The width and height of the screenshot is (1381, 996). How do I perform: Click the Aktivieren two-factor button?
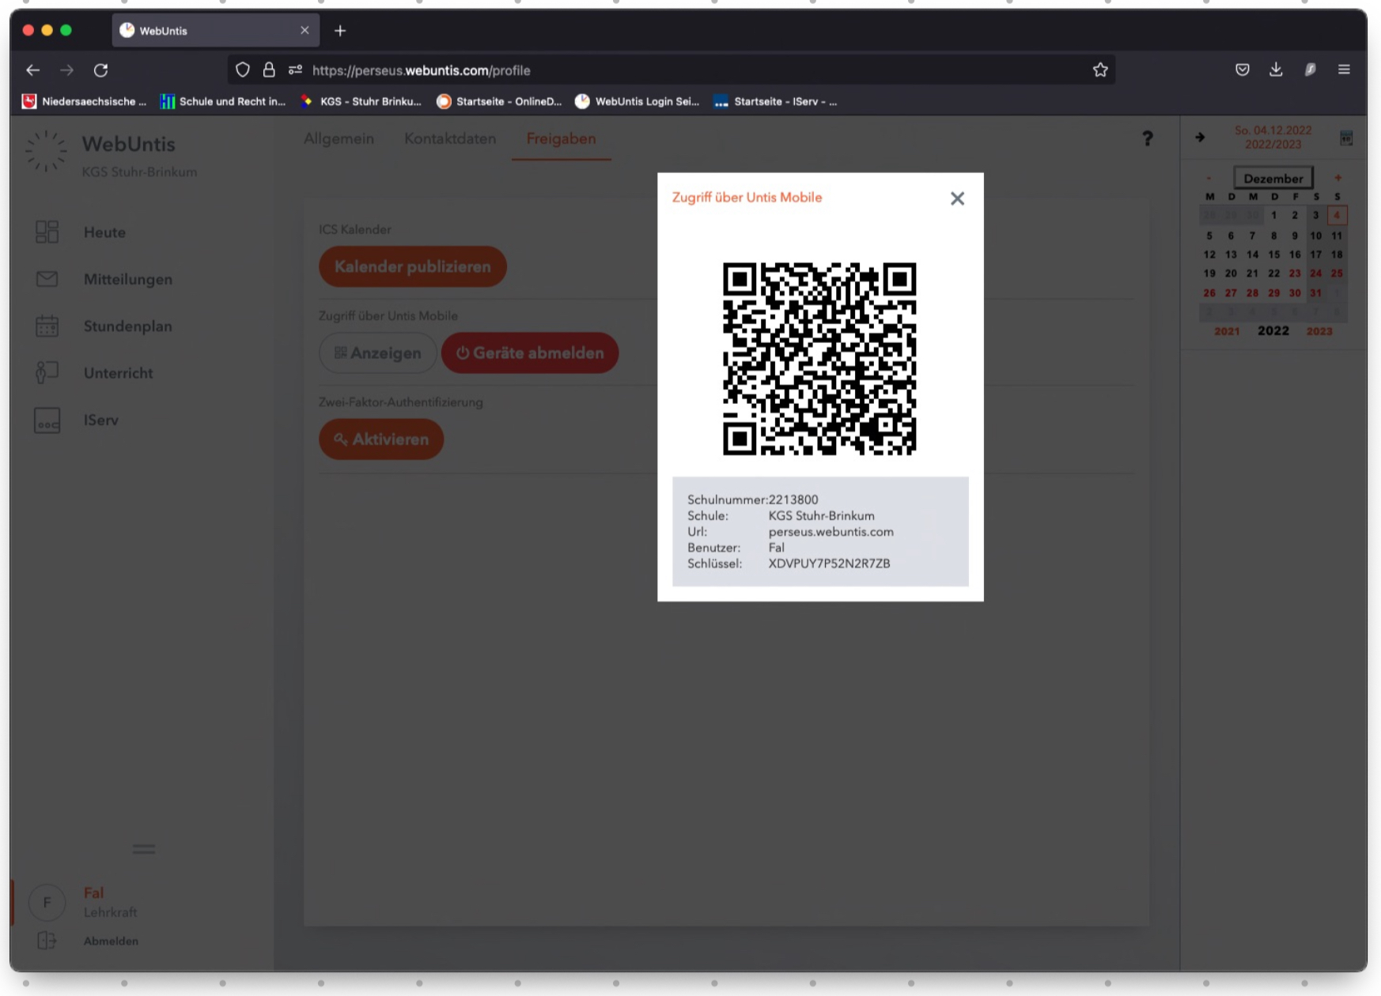[381, 439]
